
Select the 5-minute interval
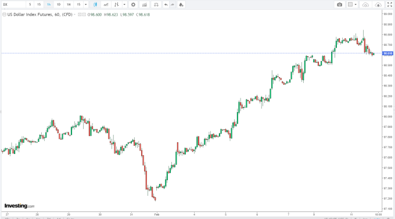[x=30, y=5]
